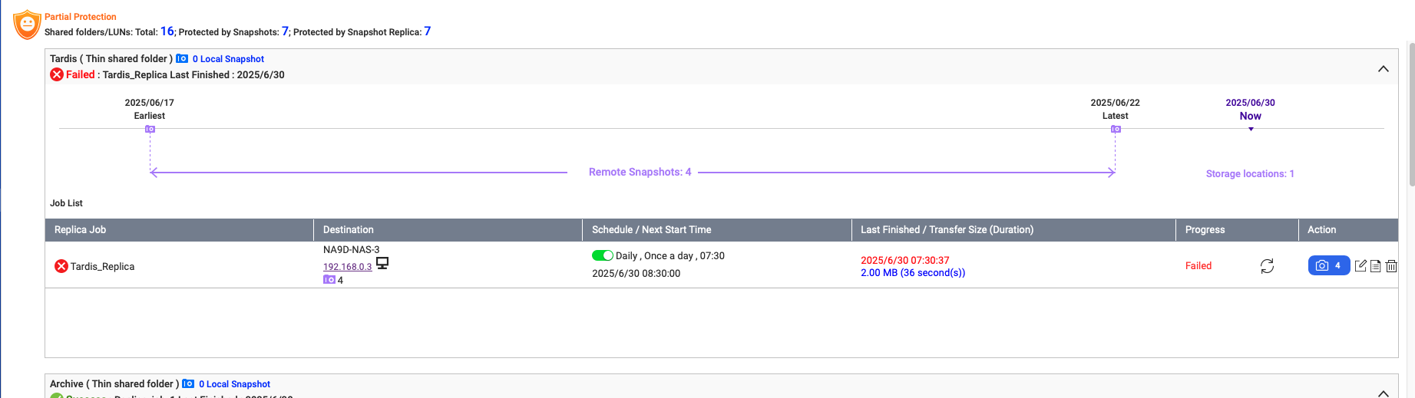Select the Earliest snapshot marker on timeline
The height and width of the screenshot is (398, 1415).
coord(150,130)
